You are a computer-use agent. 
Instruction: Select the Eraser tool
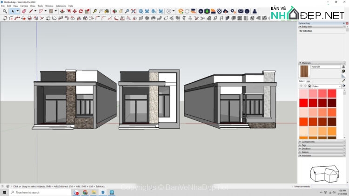[24, 11]
